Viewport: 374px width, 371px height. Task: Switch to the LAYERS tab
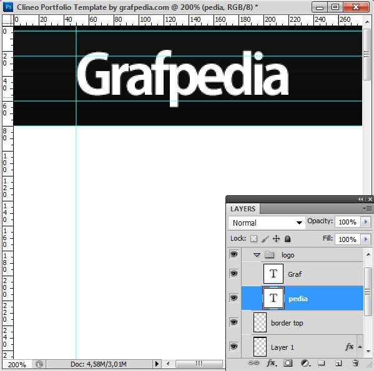click(243, 209)
